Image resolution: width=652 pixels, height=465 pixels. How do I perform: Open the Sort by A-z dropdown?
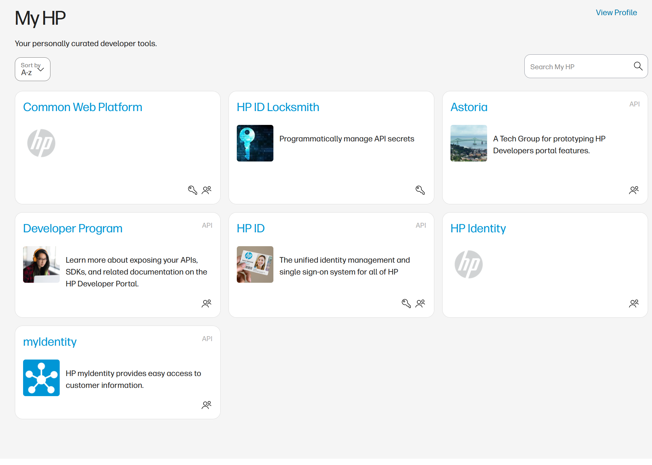coord(33,69)
